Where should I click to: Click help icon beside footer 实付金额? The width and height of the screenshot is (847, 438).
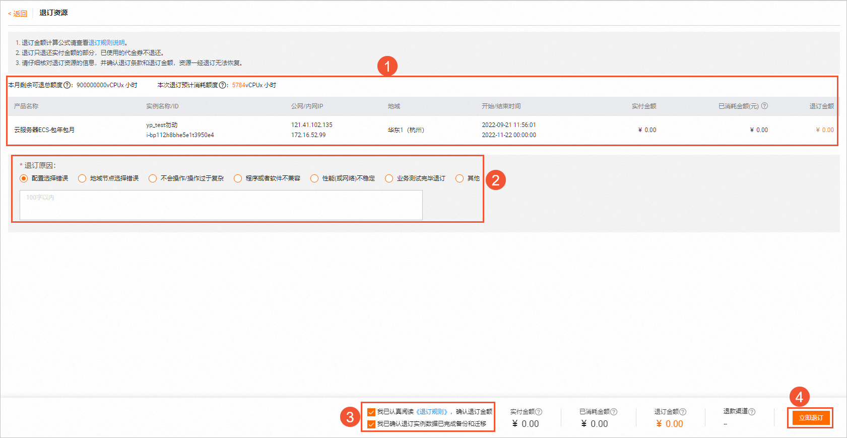[x=539, y=412]
